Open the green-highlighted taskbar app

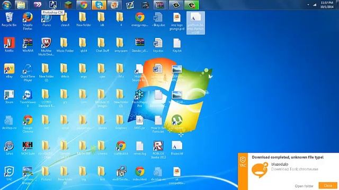click(192, 5)
